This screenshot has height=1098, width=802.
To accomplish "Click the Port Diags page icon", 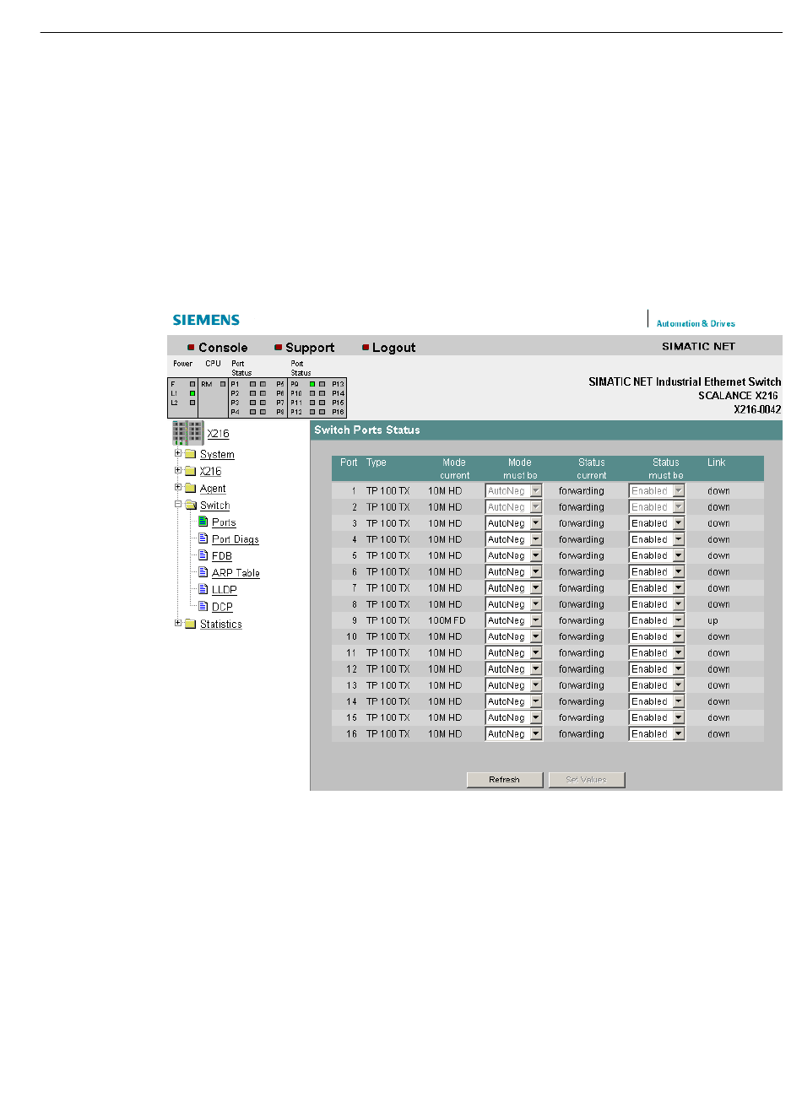I will pos(203,538).
